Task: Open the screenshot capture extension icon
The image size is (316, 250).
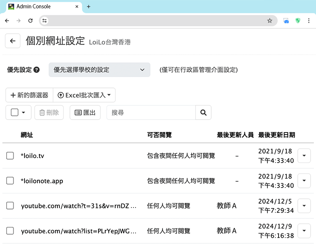Action: pos(286,20)
